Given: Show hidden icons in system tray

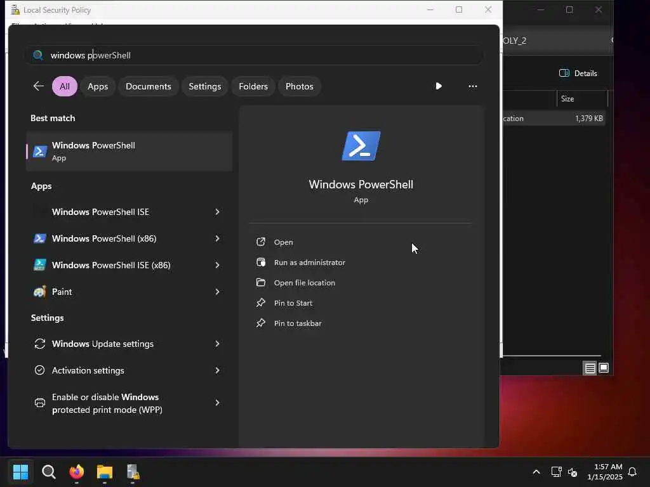Looking at the screenshot, I should [536, 472].
